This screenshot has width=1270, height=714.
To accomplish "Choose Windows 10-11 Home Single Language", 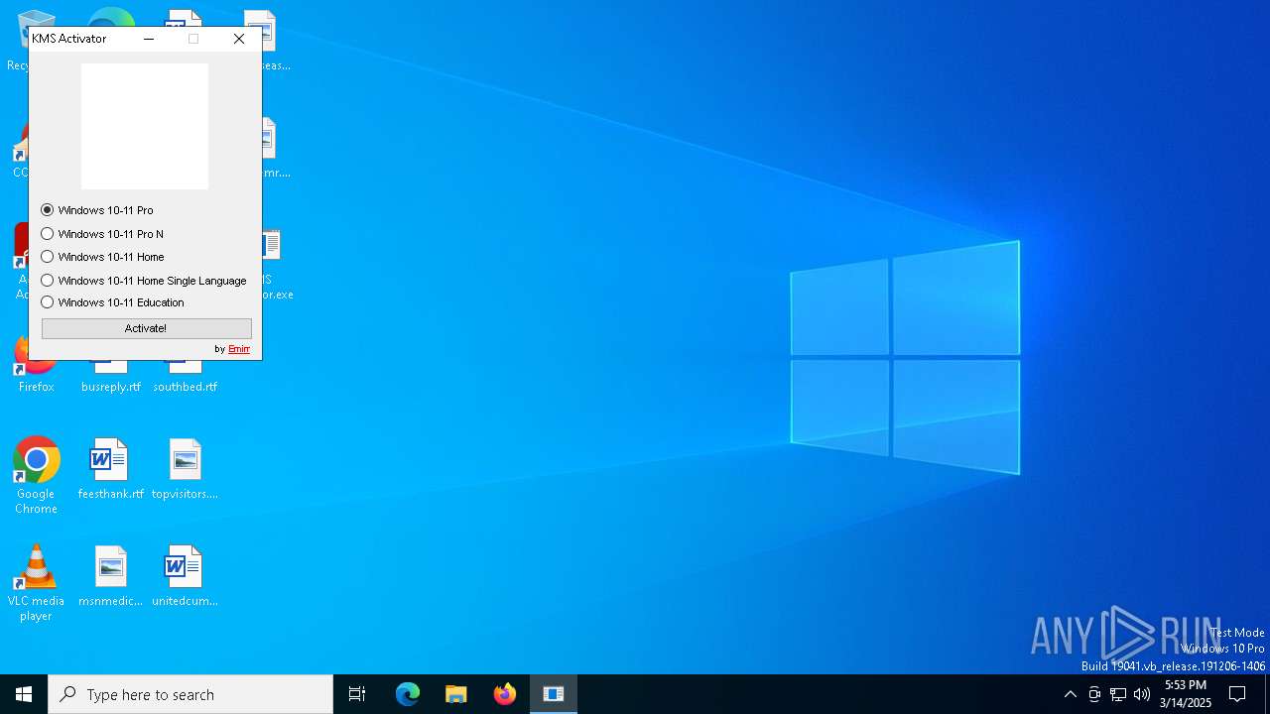I will coord(144,281).
